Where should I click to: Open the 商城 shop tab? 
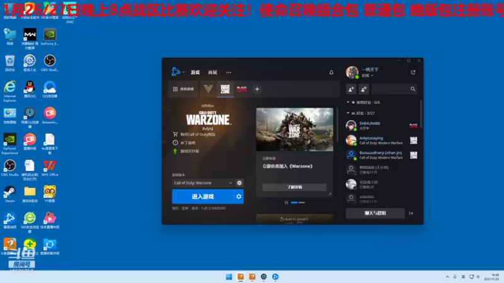[x=212, y=72]
